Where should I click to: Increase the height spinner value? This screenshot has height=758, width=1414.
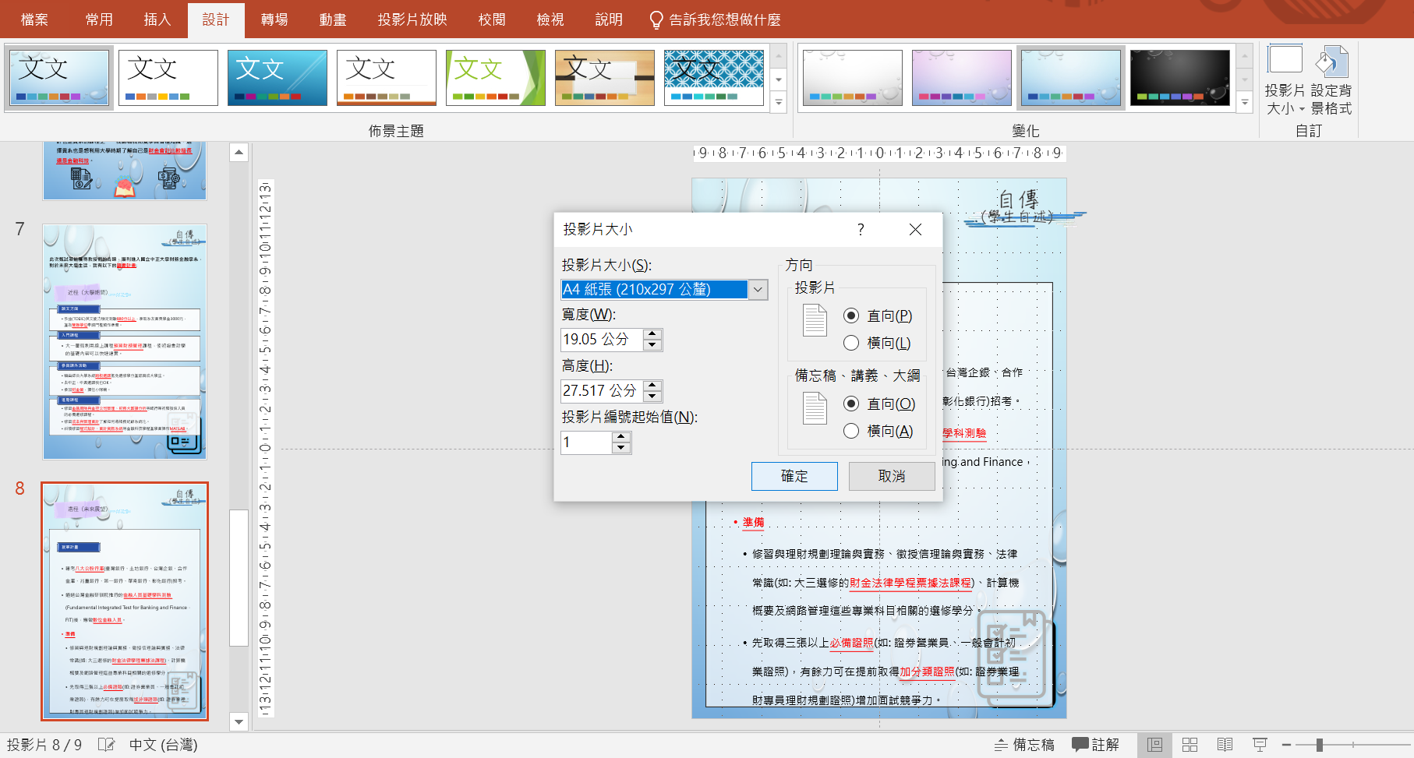point(653,386)
